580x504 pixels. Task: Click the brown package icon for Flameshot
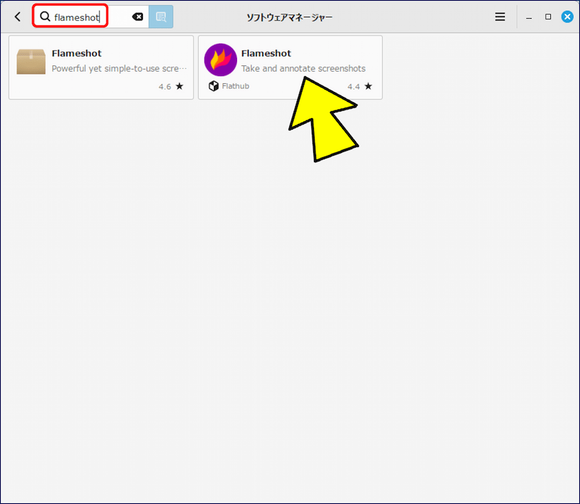point(31,62)
